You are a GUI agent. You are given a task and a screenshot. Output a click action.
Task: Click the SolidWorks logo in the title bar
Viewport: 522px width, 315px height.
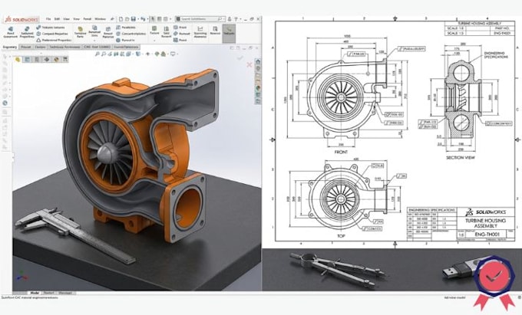[x=21, y=19]
